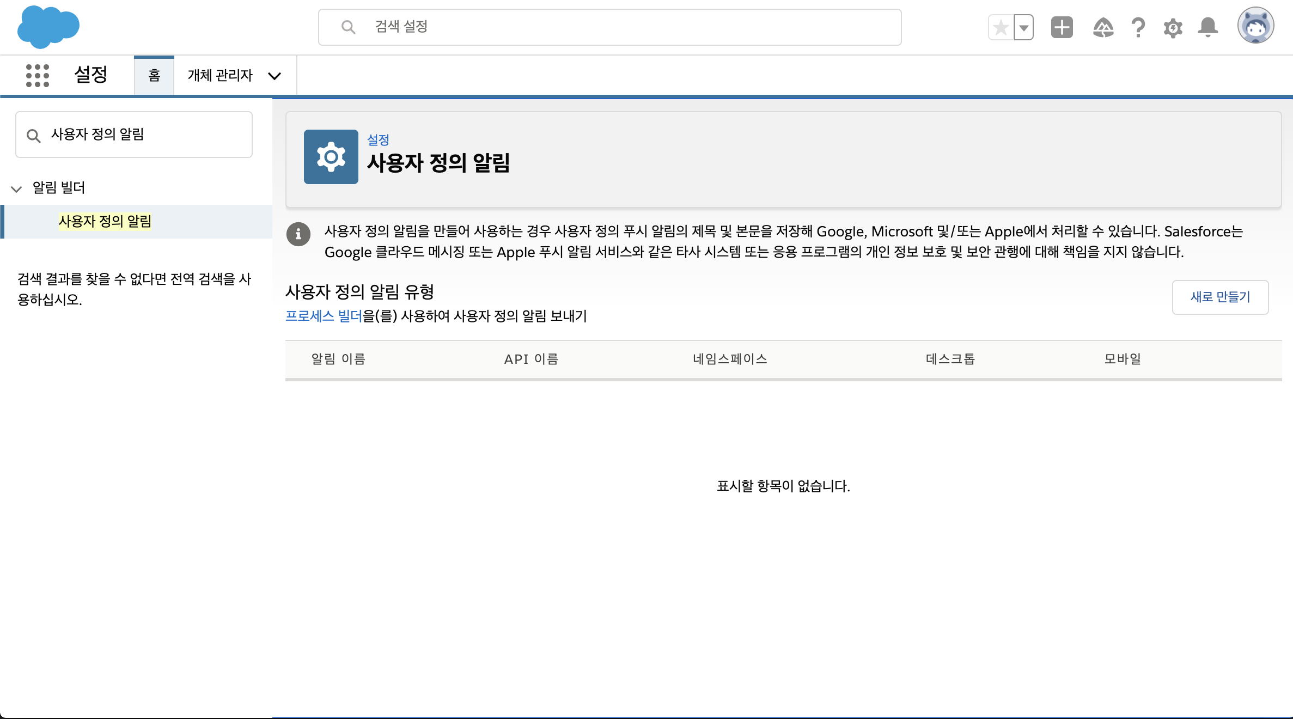This screenshot has width=1293, height=719.
Task: Open the 프로세스 빌더 link
Action: (324, 316)
